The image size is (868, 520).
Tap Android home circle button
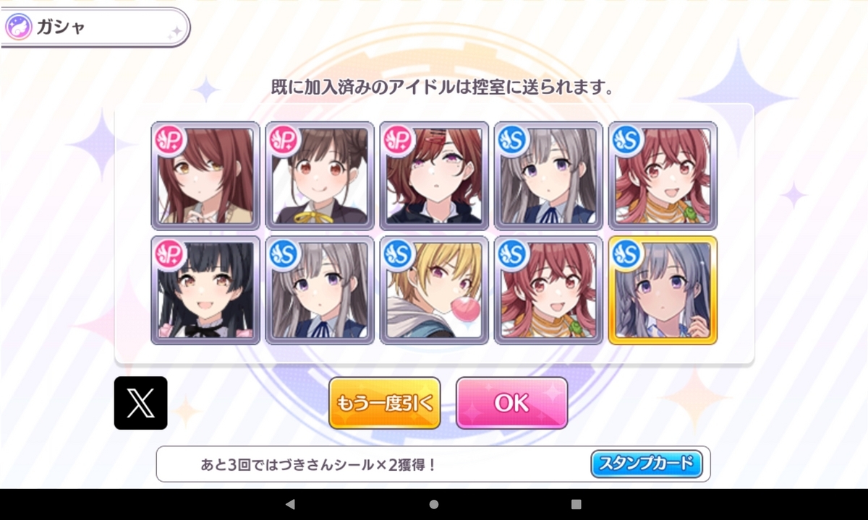tap(434, 504)
